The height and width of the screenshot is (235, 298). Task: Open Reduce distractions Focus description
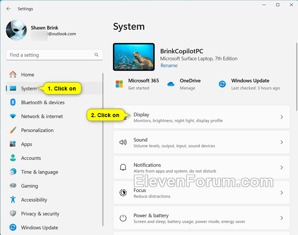(152, 196)
